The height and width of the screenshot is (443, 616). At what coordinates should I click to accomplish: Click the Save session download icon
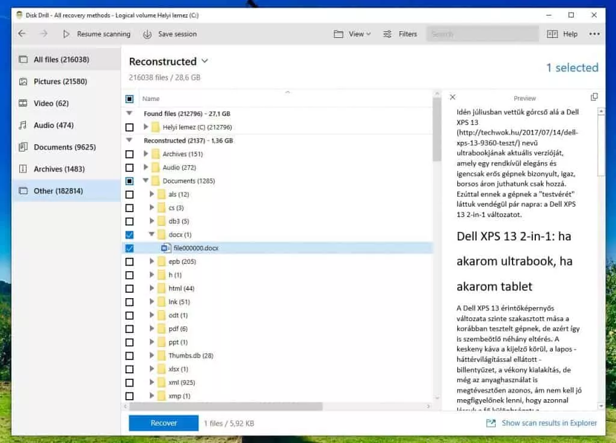147,34
